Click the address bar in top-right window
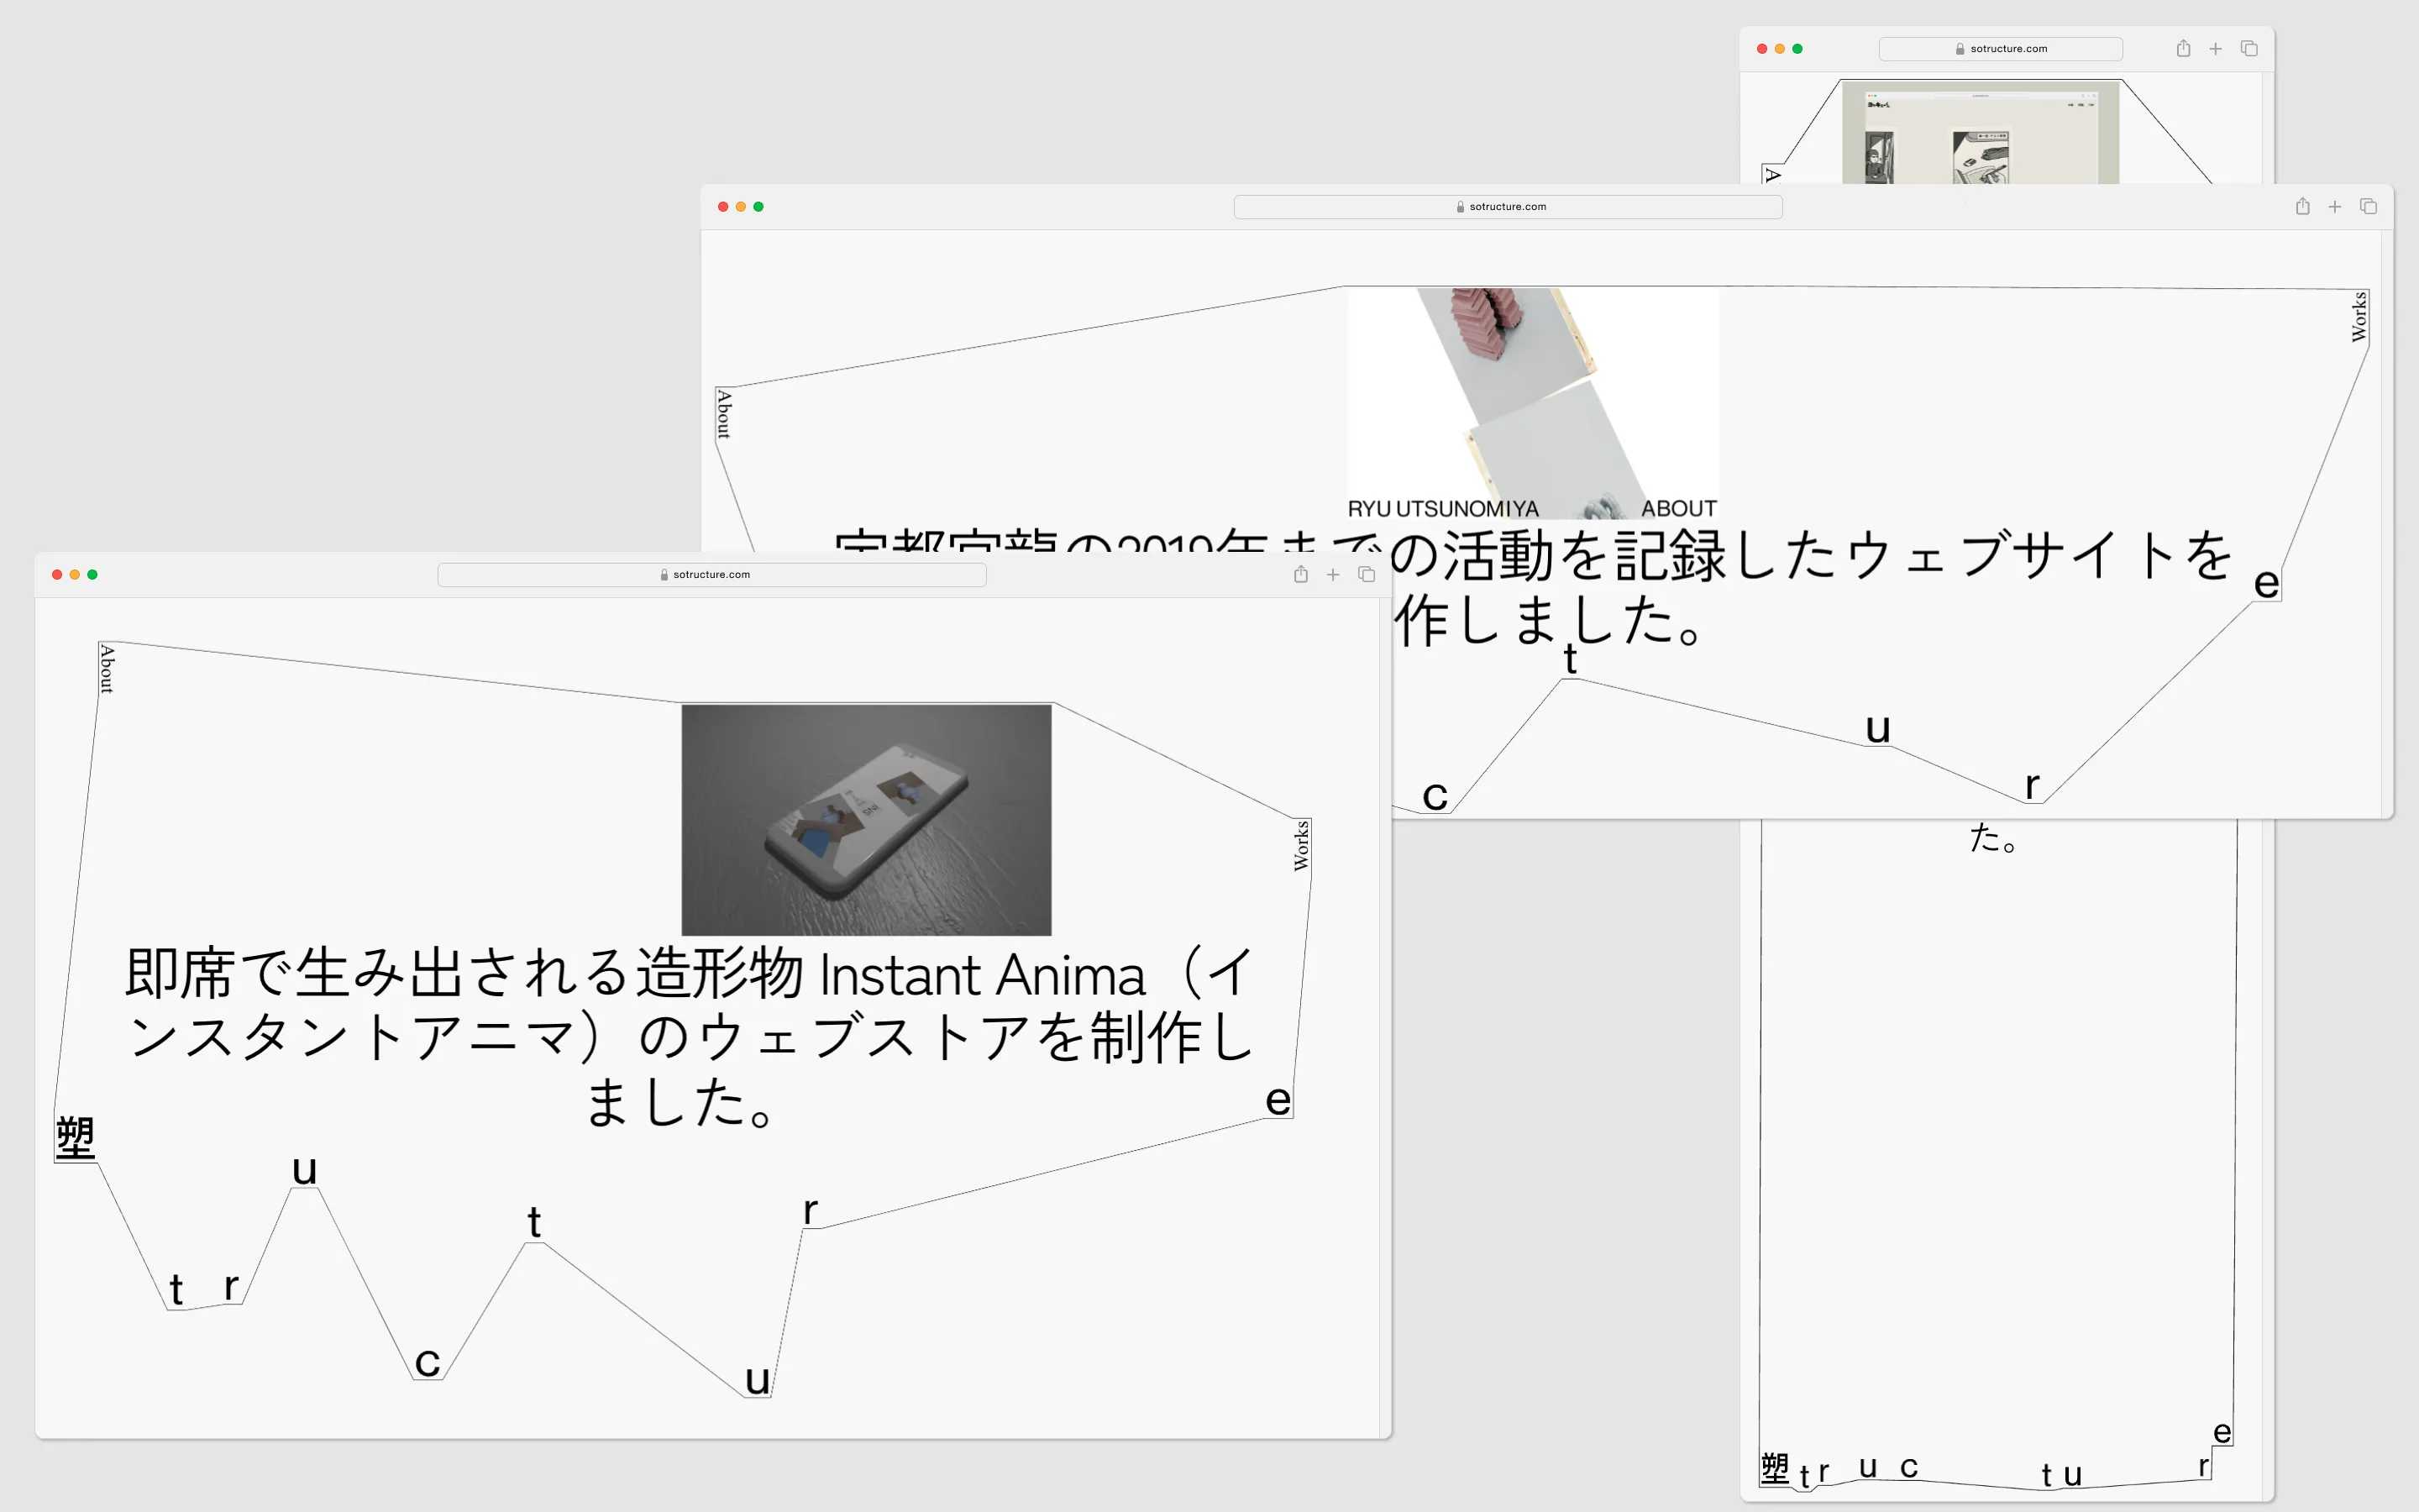 [x=2000, y=48]
